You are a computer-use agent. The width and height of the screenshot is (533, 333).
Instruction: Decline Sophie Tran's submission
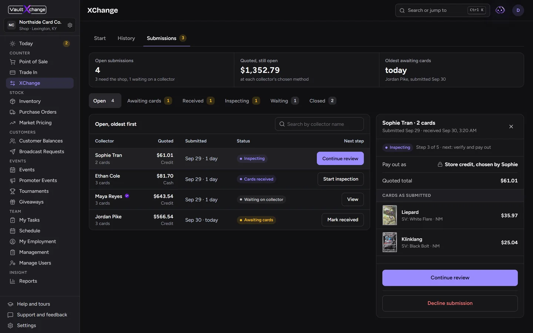point(450,303)
